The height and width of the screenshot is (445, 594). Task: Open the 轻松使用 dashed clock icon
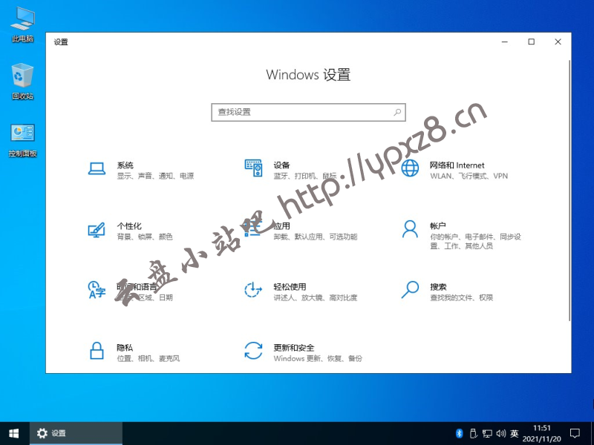[253, 290]
